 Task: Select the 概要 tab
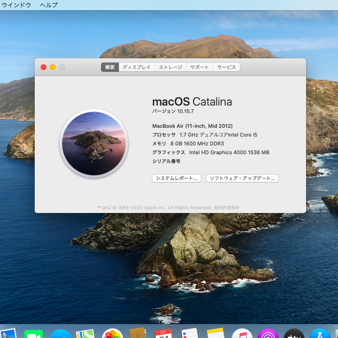(110, 67)
